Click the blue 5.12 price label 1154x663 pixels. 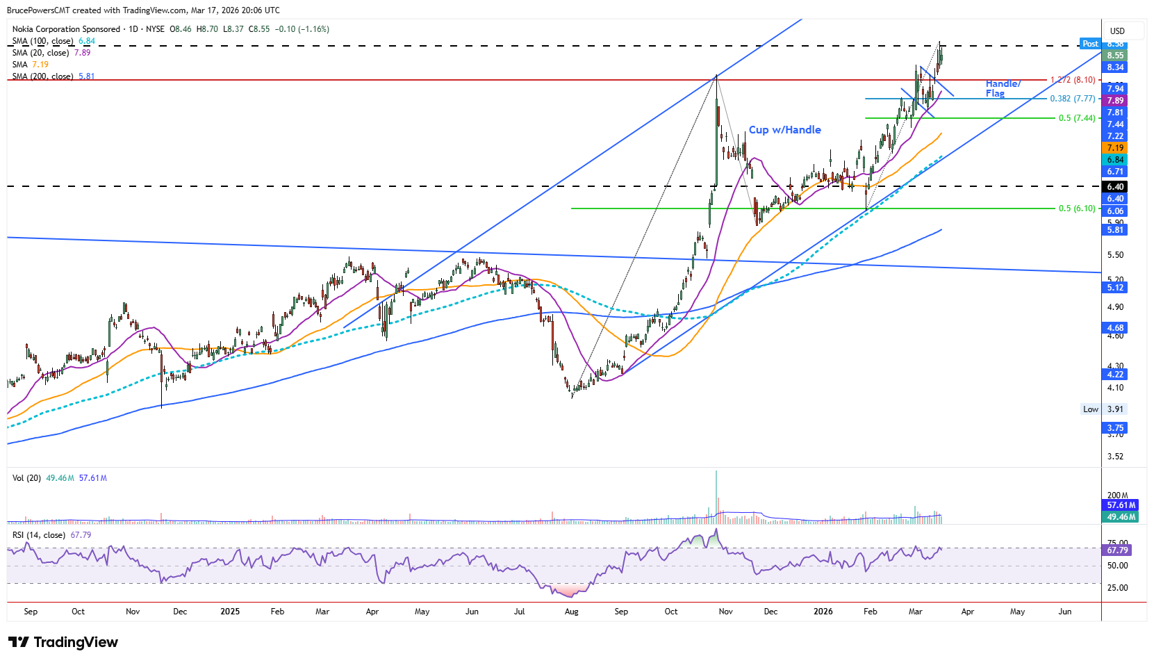(1115, 288)
